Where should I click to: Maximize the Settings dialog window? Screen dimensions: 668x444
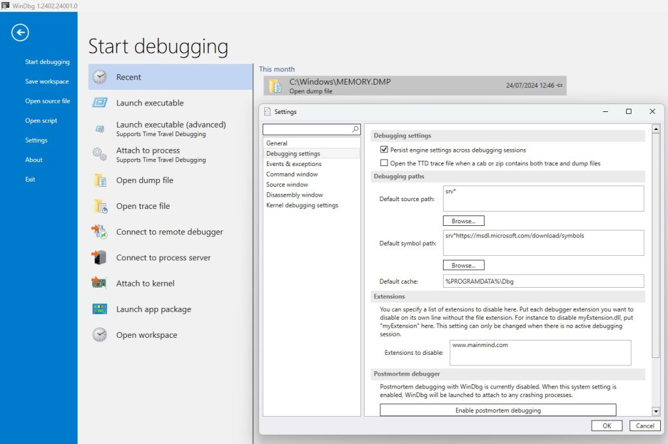pos(628,111)
